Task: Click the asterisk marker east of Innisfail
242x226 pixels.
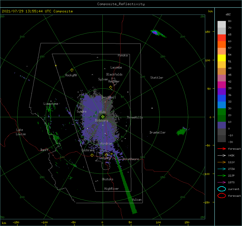Action: 128,92
